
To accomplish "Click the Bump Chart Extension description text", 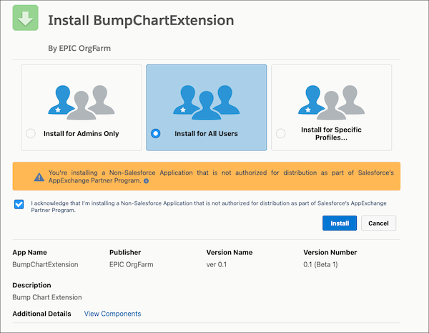I will [47, 297].
